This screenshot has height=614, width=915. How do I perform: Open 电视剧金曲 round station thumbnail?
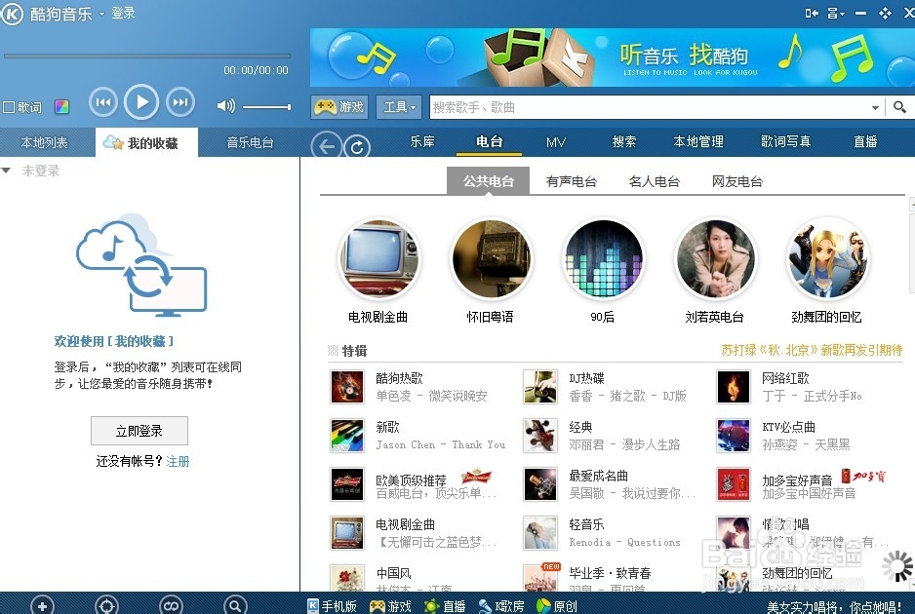pyautogui.click(x=378, y=258)
